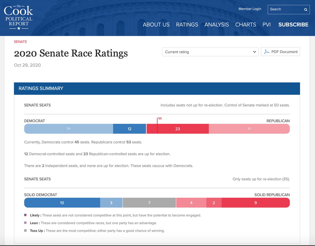Click the Lean Republican 4-seat segment
This screenshot has width=315, height=246.
tap(191, 203)
